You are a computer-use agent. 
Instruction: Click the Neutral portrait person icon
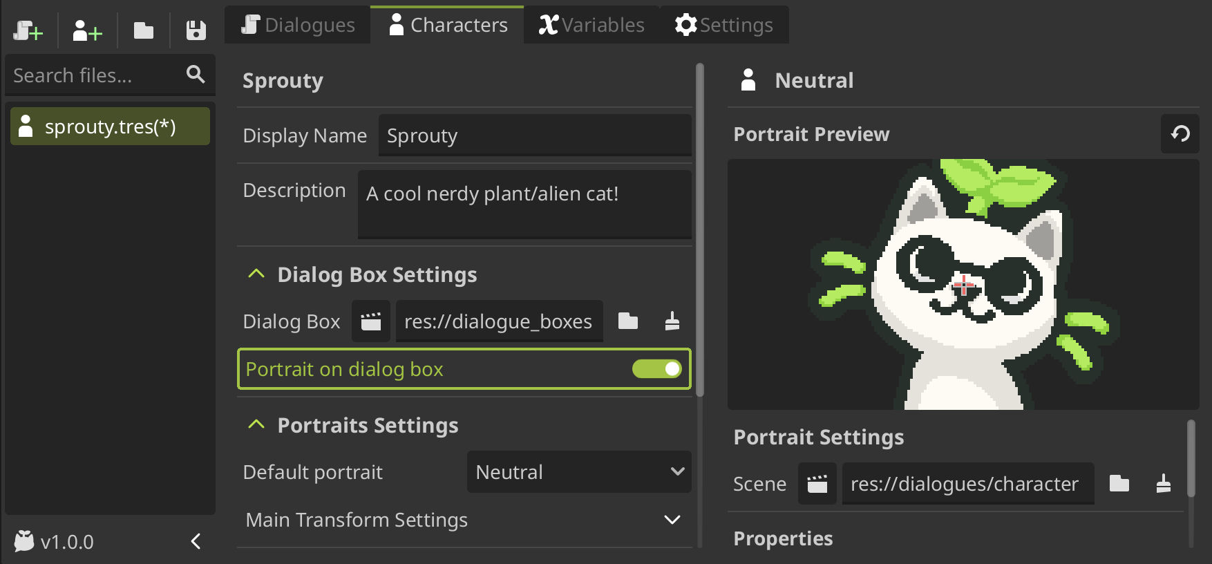[748, 80]
